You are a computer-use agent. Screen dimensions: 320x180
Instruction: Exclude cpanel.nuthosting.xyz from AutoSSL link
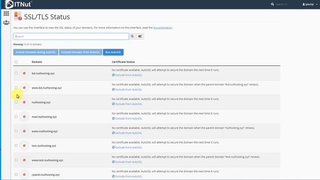[x=127, y=176]
